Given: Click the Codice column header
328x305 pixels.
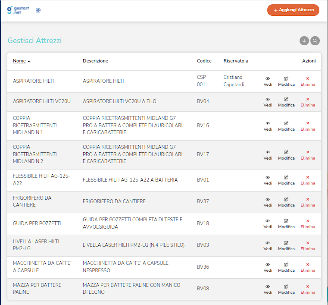Looking at the screenshot, I should [204, 61].
